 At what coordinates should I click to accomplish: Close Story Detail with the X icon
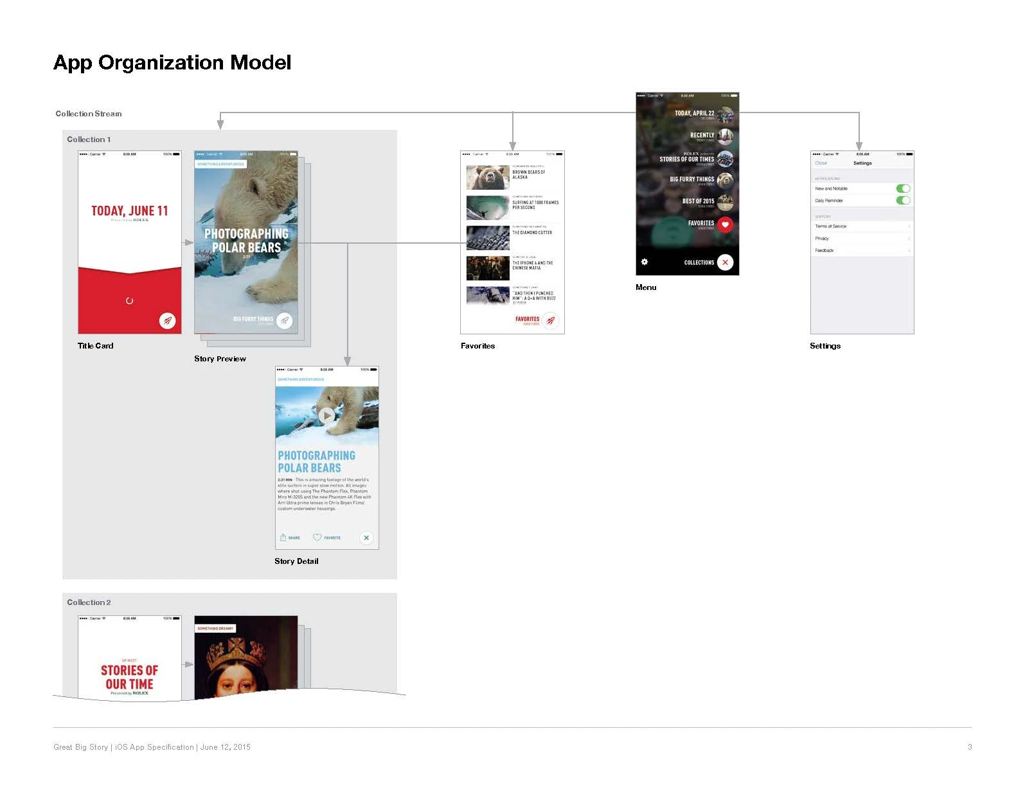tap(366, 538)
